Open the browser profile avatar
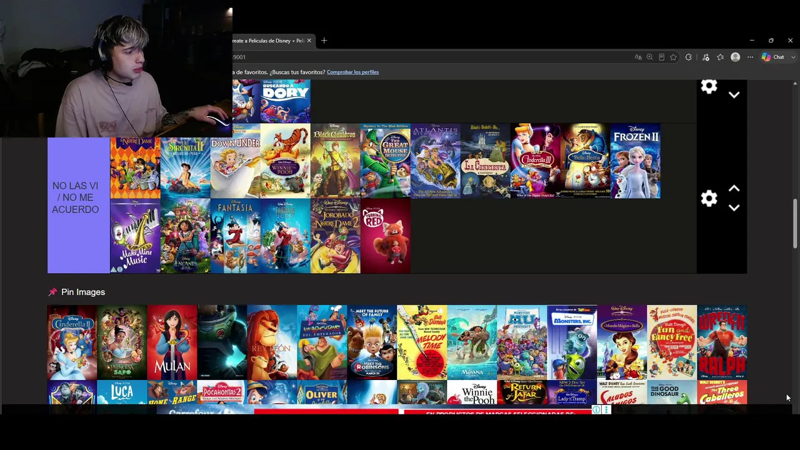The width and height of the screenshot is (800, 450). click(x=736, y=57)
